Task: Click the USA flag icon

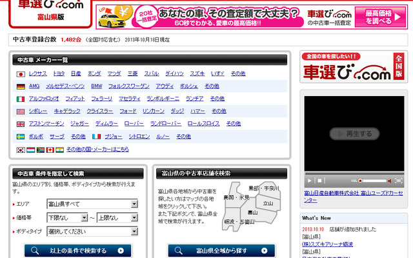Action: (x=21, y=112)
